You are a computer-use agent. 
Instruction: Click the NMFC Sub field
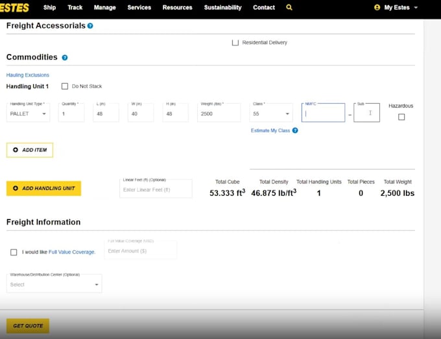tap(367, 113)
